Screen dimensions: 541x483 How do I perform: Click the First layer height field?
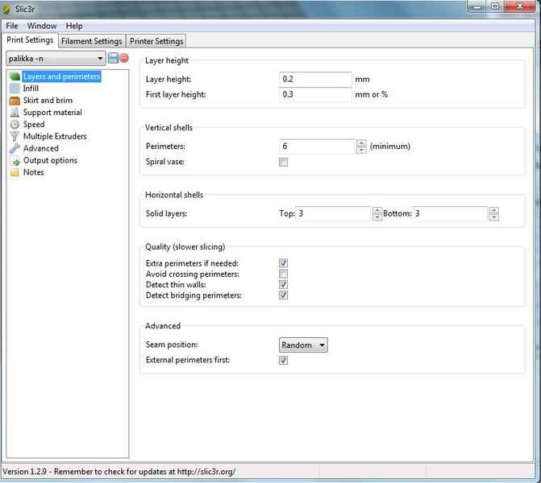(315, 94)
